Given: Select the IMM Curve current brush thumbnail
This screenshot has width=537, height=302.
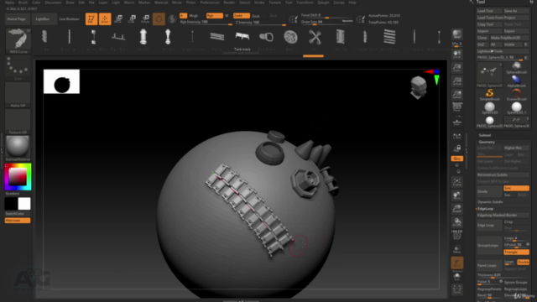Looking at the screenshot, I should 18,41.
